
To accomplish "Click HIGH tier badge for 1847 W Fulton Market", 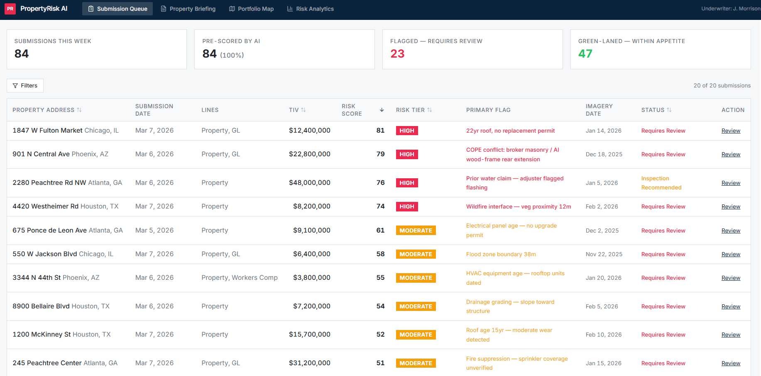I will [x=407, y=131].
